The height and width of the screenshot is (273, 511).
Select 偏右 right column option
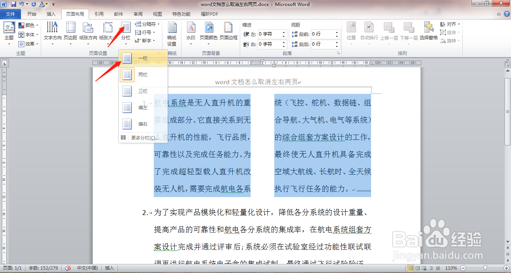click(x=143, y=124)
